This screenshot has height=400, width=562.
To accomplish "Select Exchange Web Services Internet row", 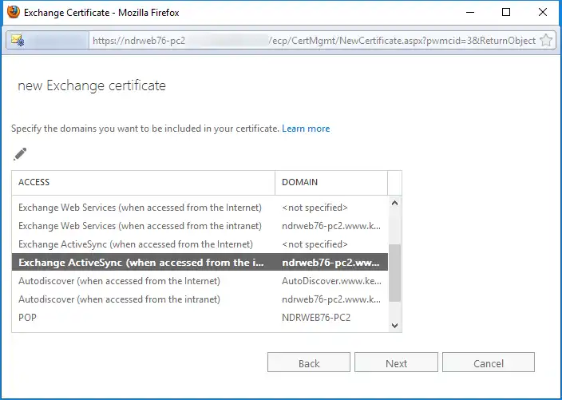I will [x=200, y=208].
